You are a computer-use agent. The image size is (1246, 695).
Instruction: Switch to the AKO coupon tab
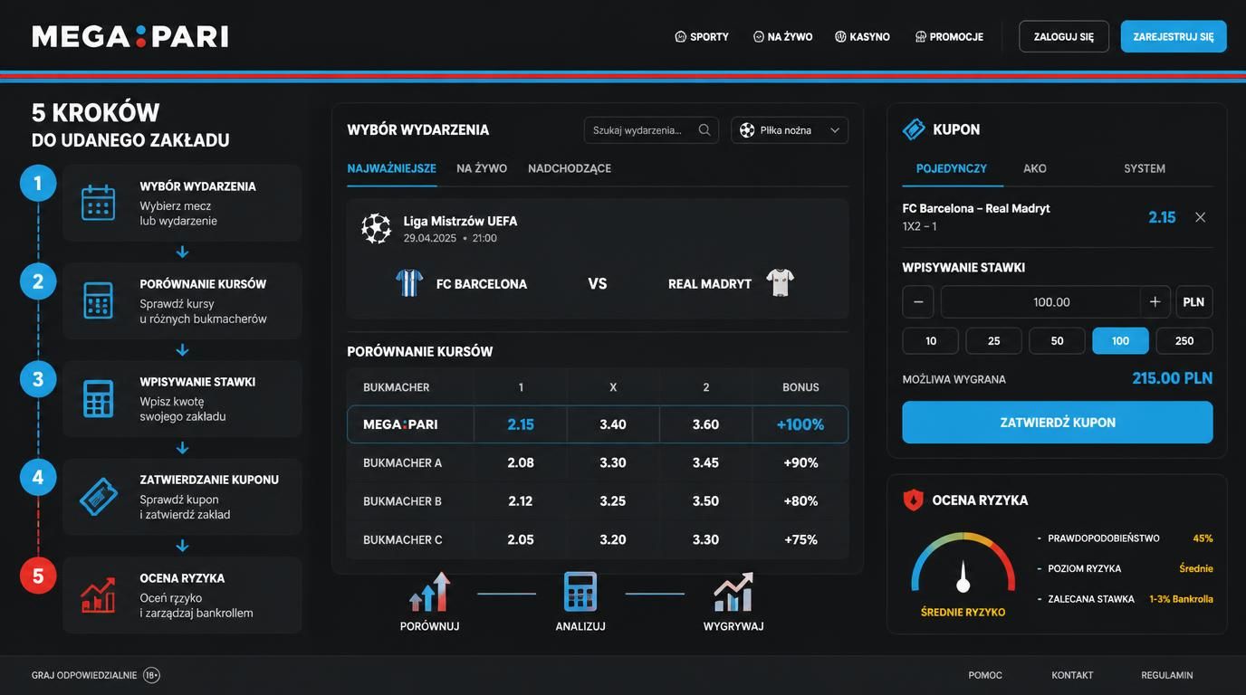tap(1035, 168)
